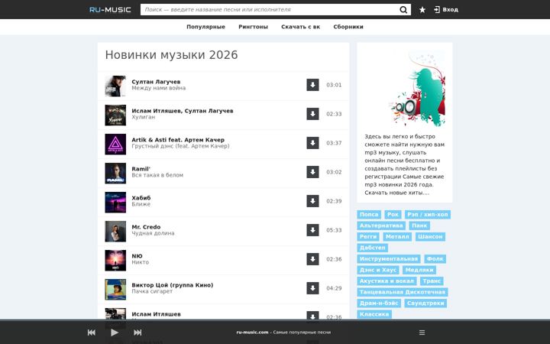The height and width of the screenshot is (344, 550).
Task: Download the NЮ track Никто
Action: pyautogui.click(x=312, y=259)
